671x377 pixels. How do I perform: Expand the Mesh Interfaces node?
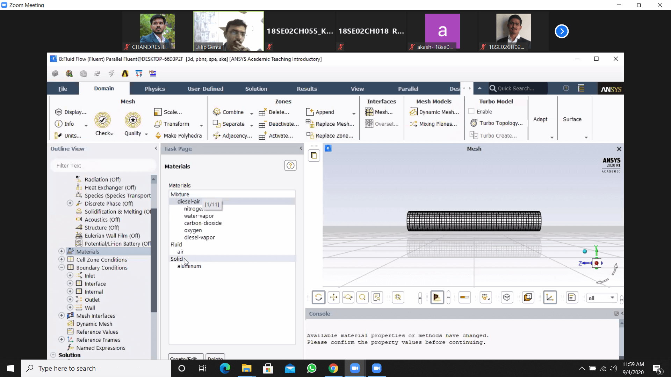click(62, 316)
